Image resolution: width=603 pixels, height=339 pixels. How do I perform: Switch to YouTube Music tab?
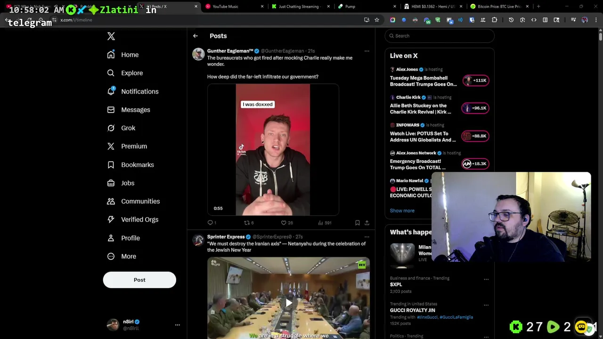235,7
